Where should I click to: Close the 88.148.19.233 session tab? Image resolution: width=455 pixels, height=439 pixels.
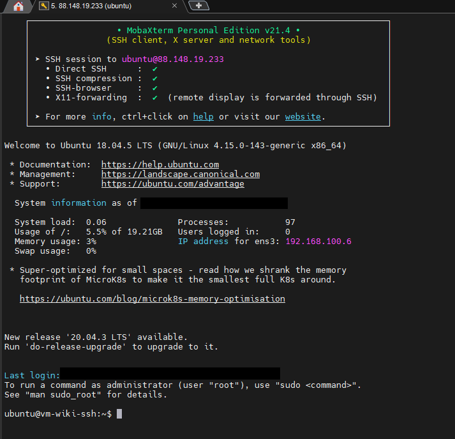[x=175, y=6]
